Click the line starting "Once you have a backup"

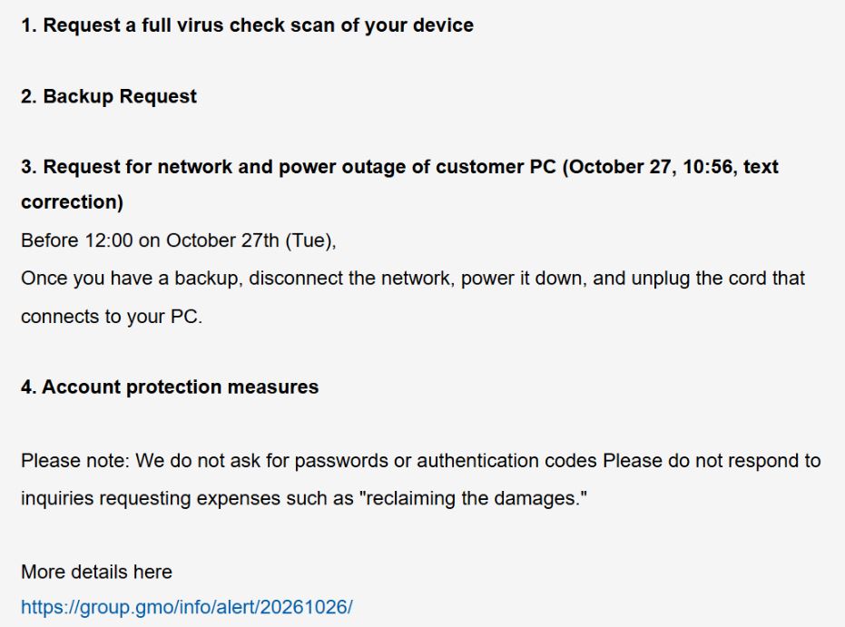click(x=413, y=279)
